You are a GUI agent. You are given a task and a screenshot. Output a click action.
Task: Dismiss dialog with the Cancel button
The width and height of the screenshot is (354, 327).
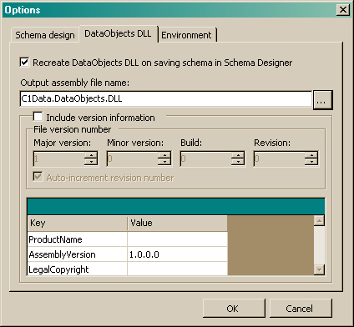pos(301,308)
